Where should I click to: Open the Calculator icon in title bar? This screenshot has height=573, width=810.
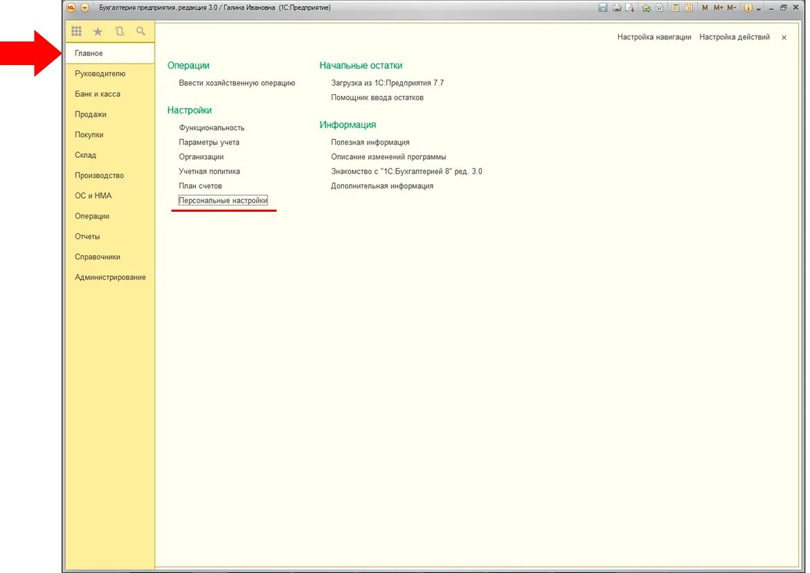click(676, 8)
